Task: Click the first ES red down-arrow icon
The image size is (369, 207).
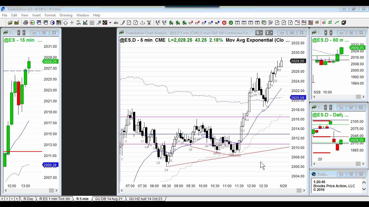Action: tap(191, 23)
